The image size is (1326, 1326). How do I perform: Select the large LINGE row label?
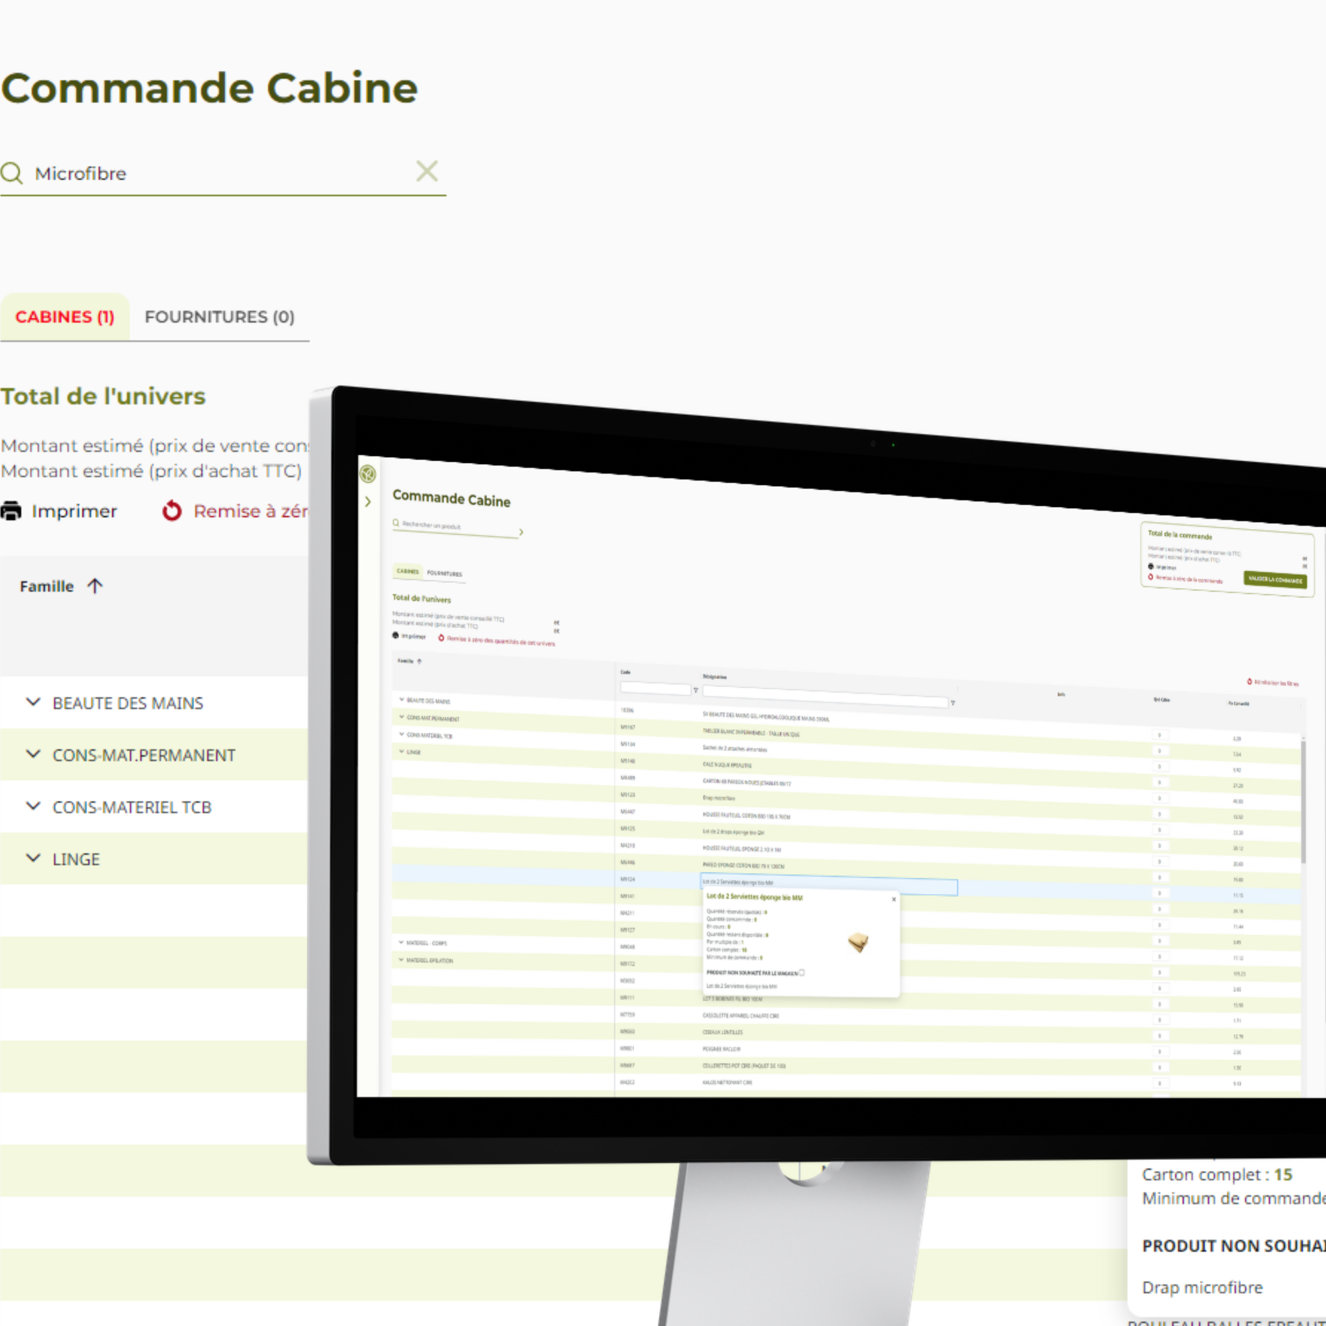point(76,859)
